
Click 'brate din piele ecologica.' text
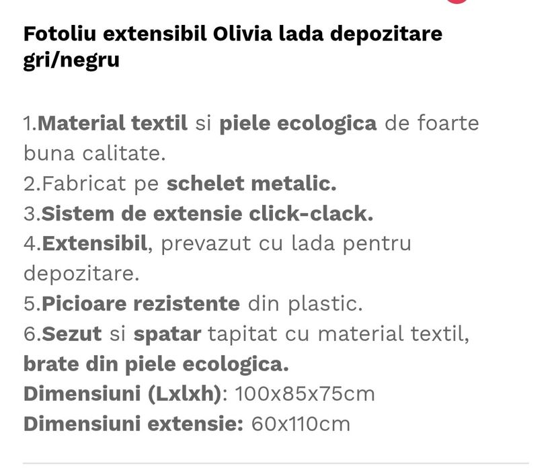click(156, 364)
